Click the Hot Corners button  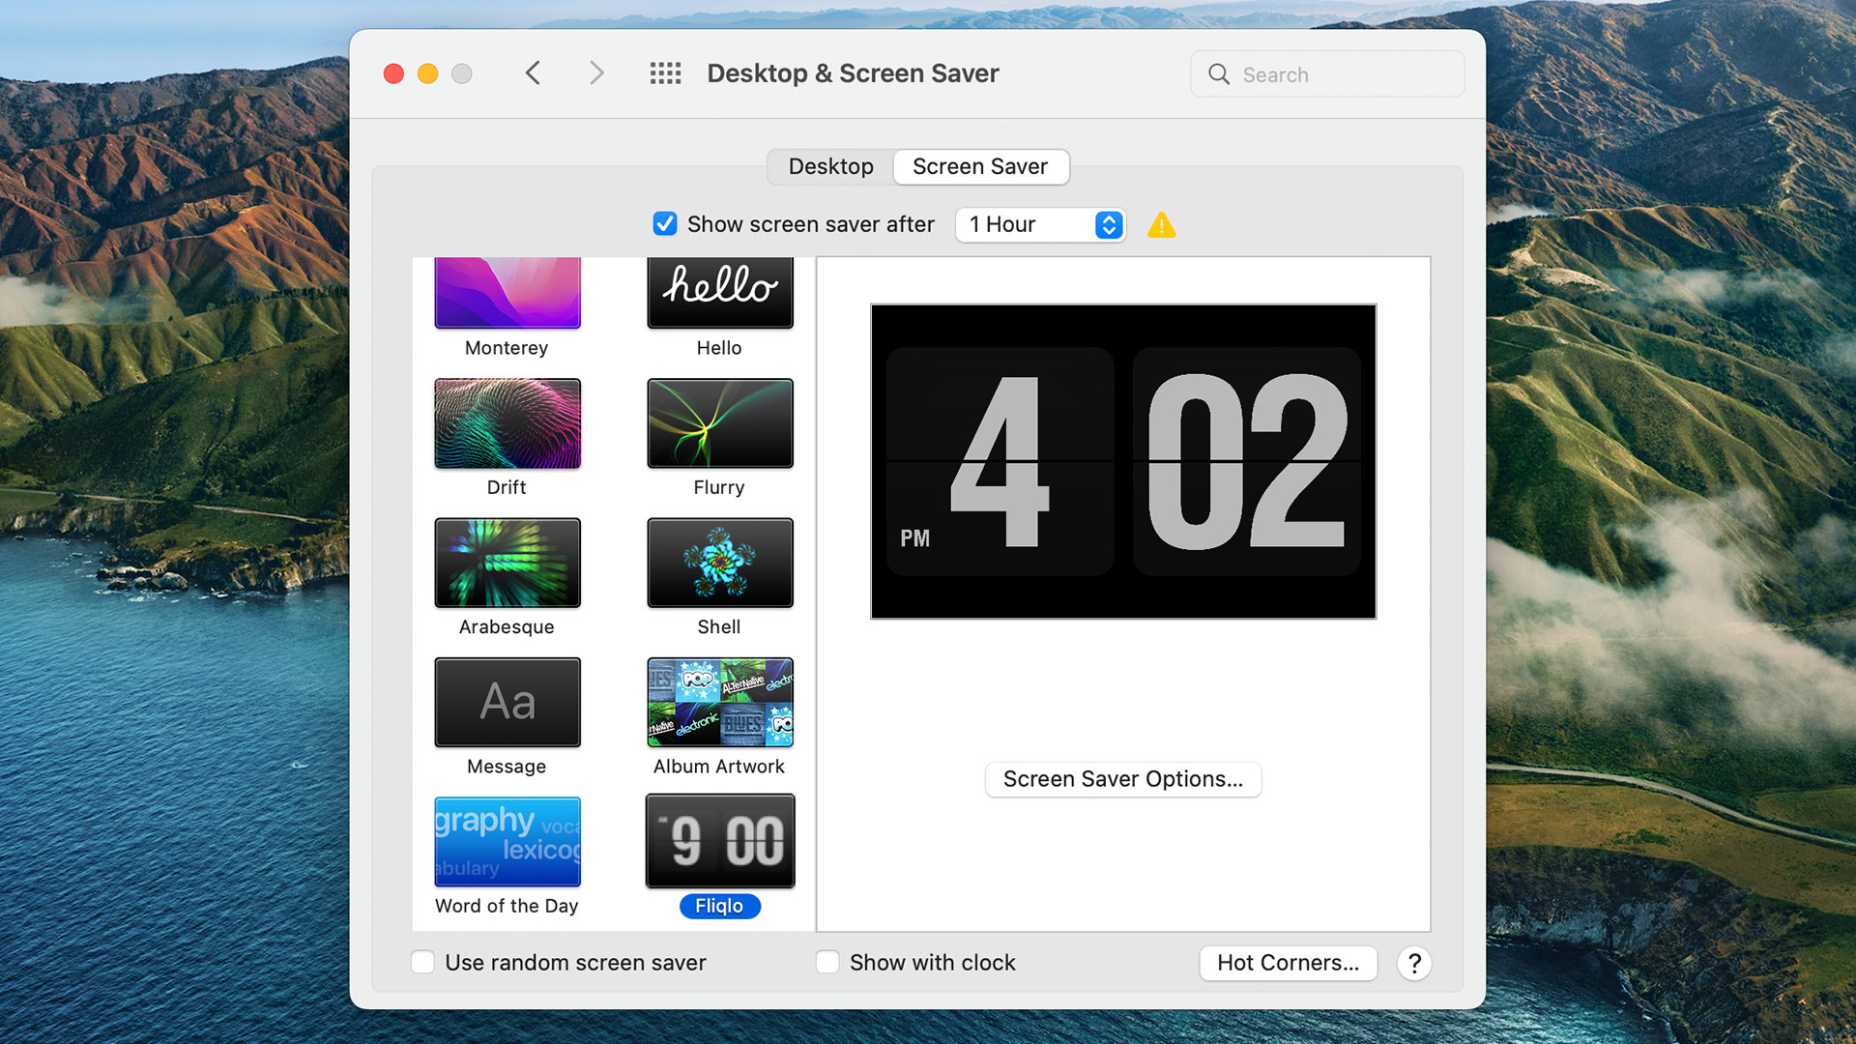(x=1288, y=963)
